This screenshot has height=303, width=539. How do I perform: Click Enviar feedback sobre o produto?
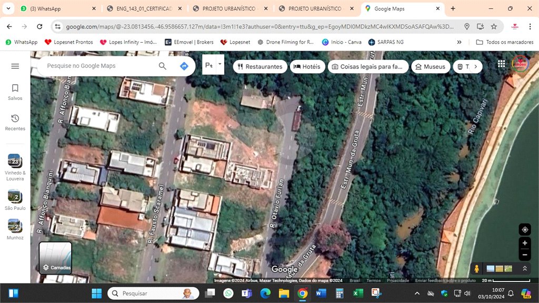pyautogui.click(x=445, y=281)
